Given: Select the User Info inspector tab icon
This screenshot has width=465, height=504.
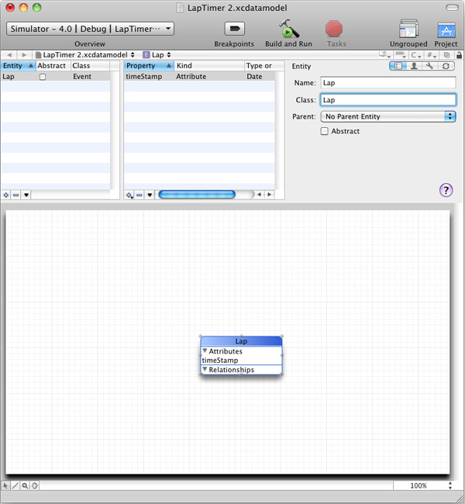Looking at the screenshot, I should 414,66.
